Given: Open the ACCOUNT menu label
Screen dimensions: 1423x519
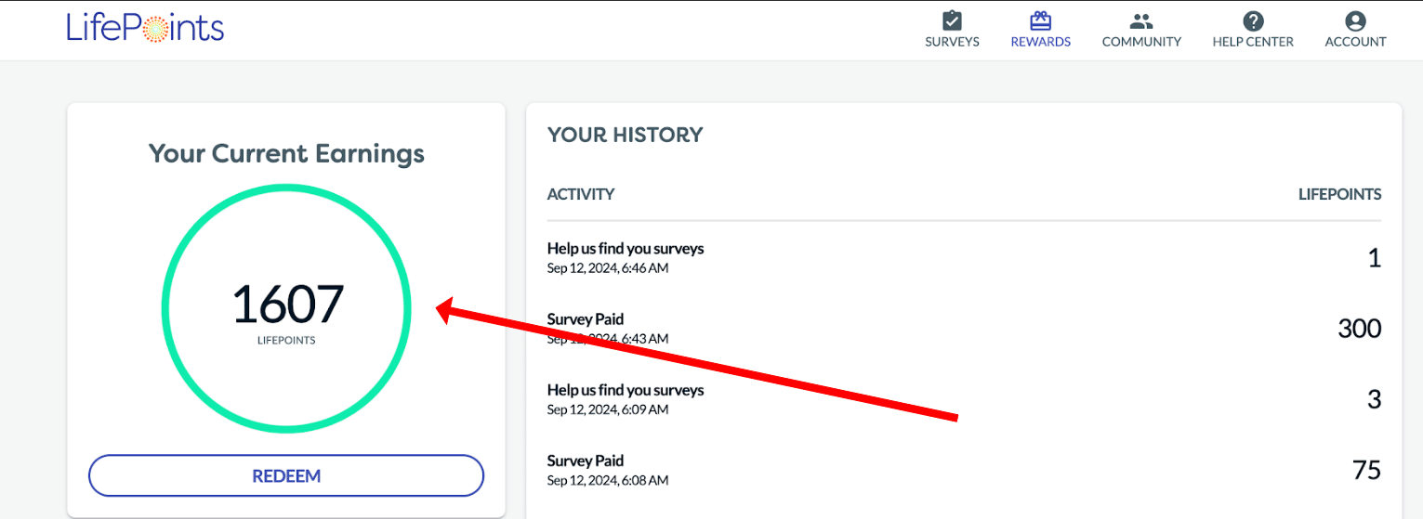Looking at the screenshot, I should [1355, 42].
